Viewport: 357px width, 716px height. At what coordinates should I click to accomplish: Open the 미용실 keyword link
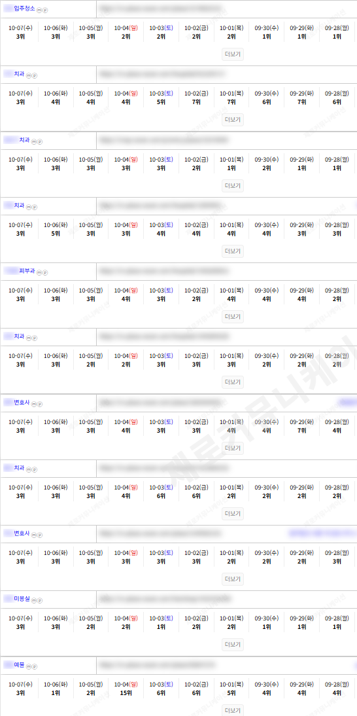pyautogui.click(x=22, y=599)
